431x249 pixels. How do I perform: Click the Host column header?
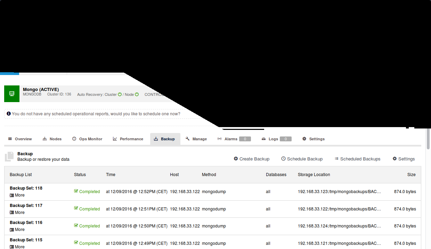174,175
